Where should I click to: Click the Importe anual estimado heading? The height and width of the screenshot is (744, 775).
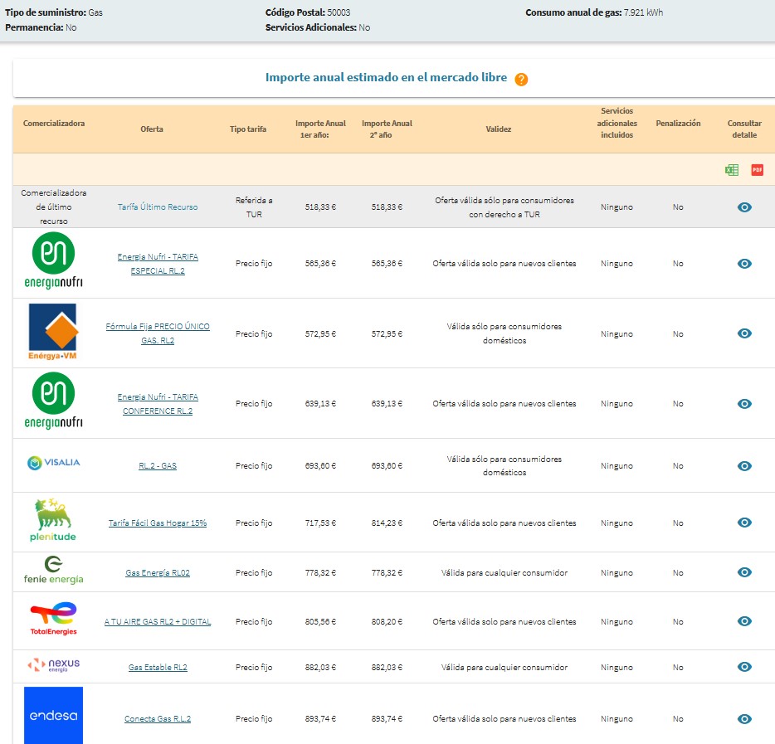pyautogui.click(x=386, y=78)
